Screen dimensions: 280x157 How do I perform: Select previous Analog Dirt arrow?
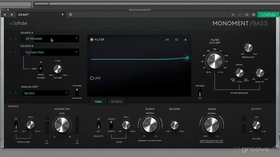10,93
